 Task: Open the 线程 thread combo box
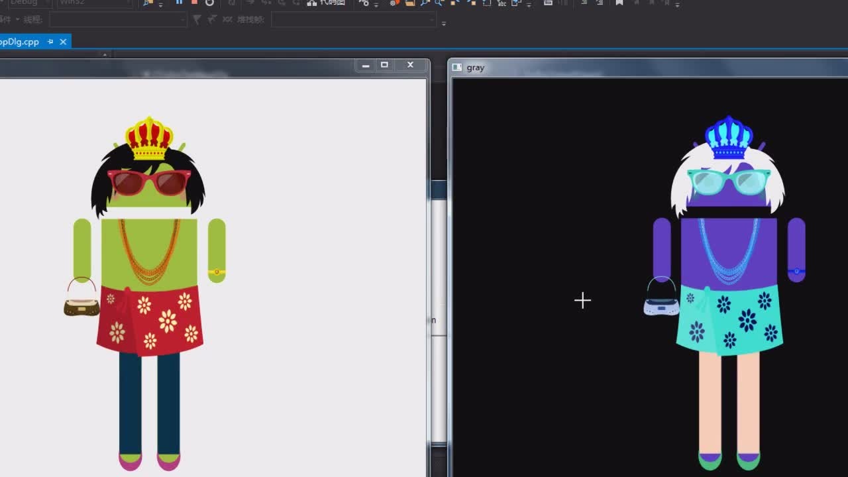click(118, 20)
